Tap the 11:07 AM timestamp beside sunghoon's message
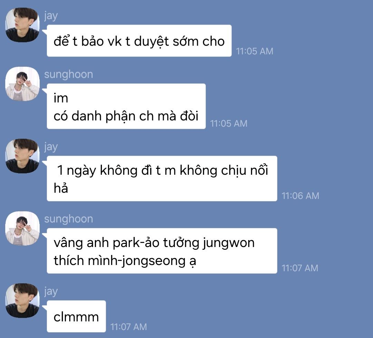 pyautogui.click(x=300, y=268)
